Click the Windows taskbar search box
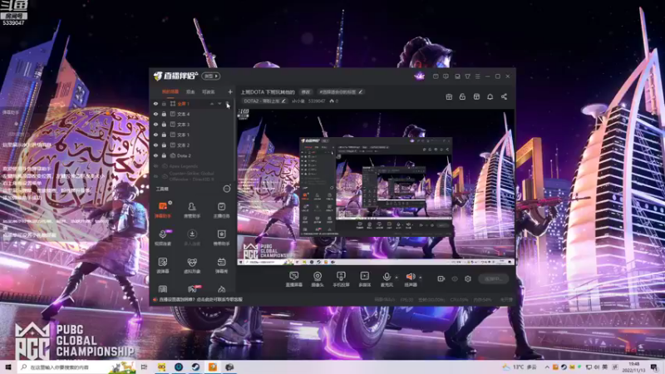Screen dimensions: 665x374 tap(76, 367)
